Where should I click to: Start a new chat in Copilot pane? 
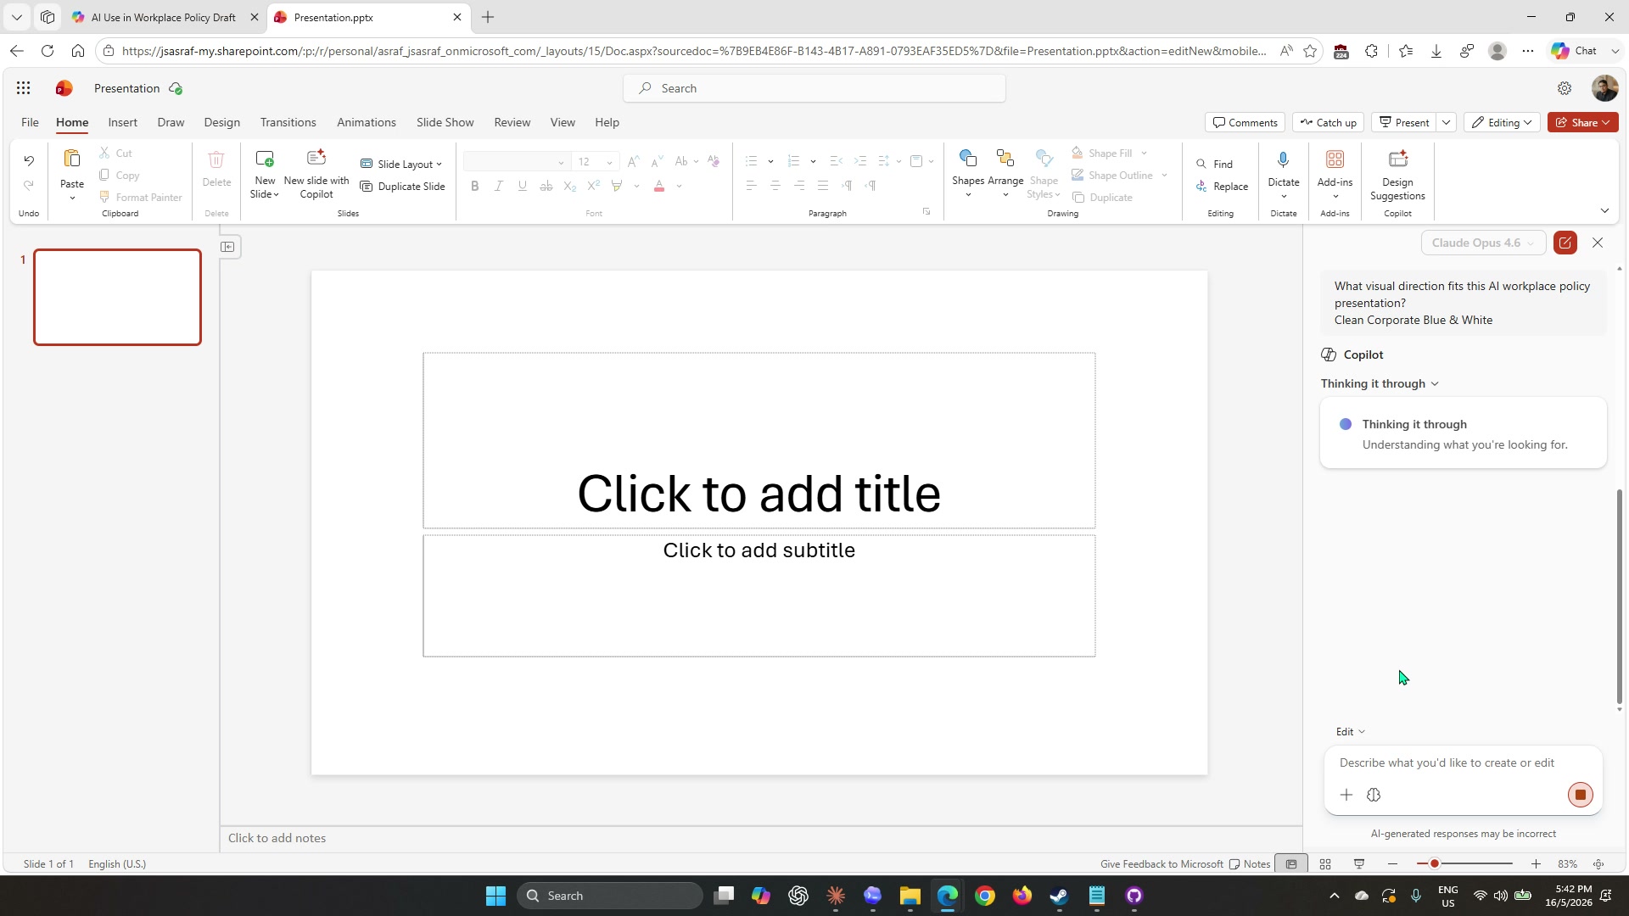click(x=1565, y=243)
